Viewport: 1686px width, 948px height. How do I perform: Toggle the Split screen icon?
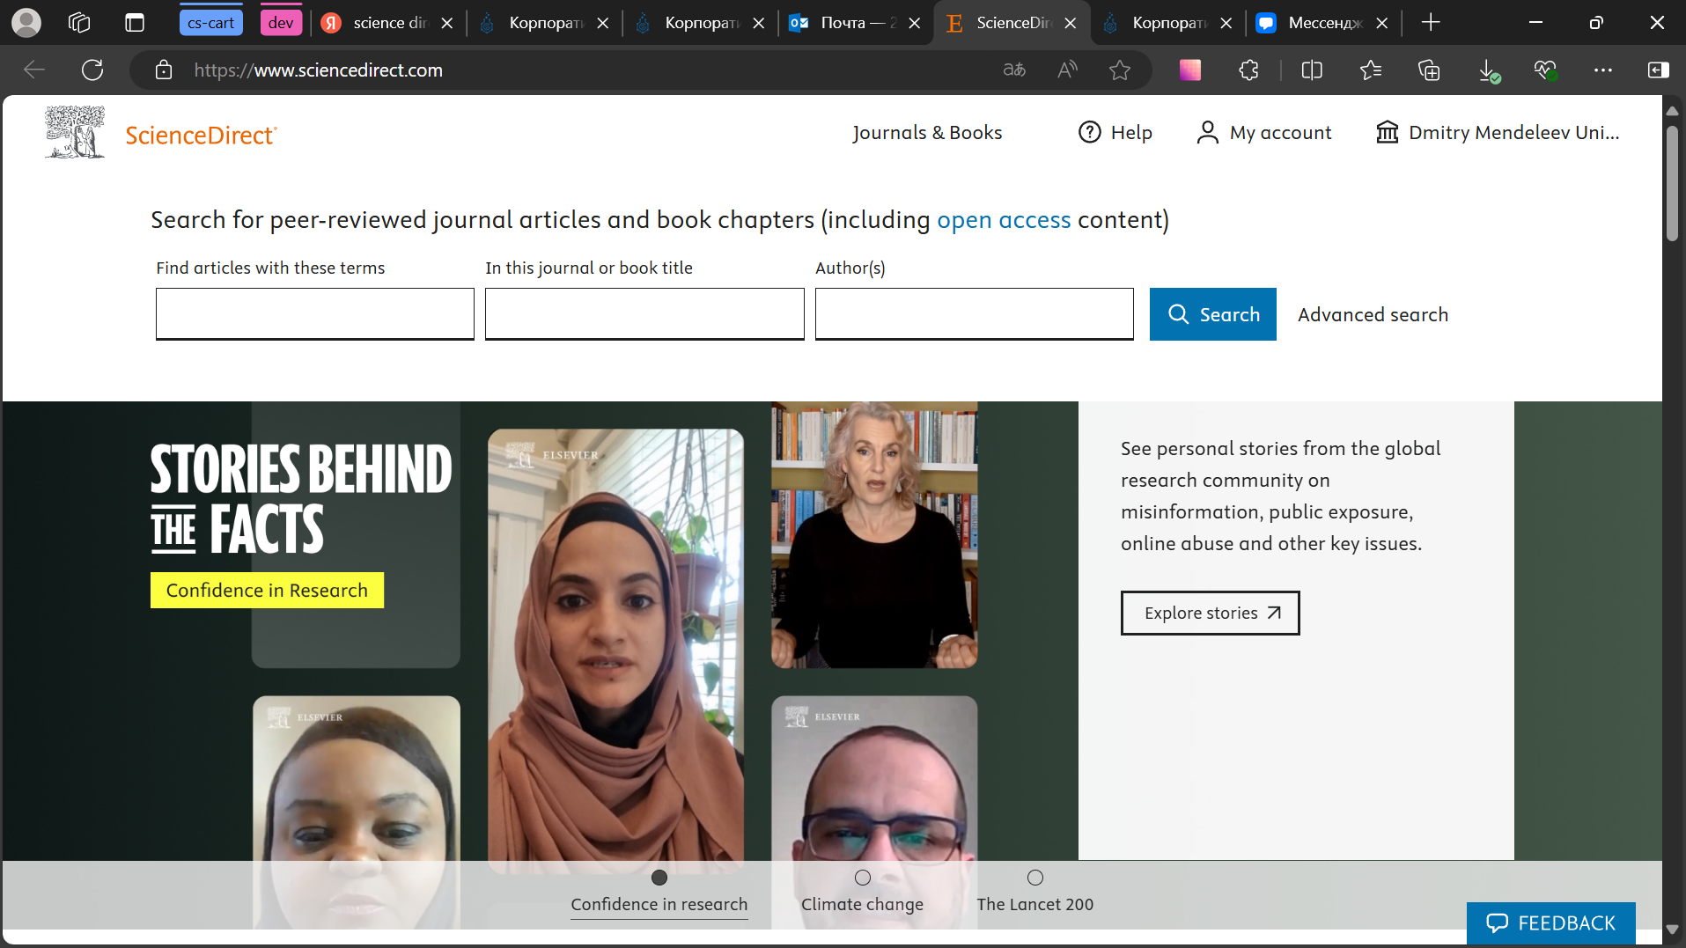click(x=1312, y=70)
